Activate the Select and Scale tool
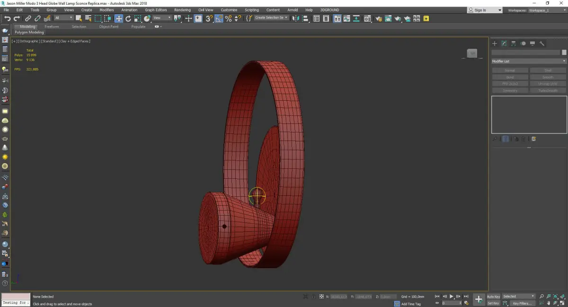This screenshot has height=307, width=568. (138, 18)
